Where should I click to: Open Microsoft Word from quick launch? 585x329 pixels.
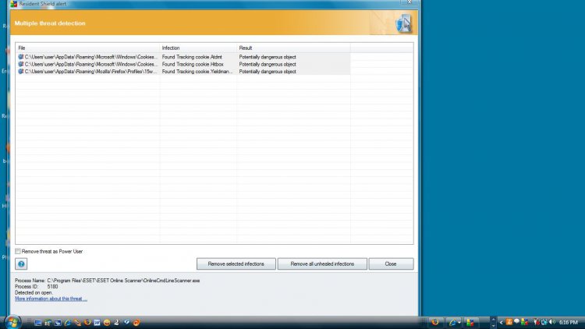[x=97, y=323]
